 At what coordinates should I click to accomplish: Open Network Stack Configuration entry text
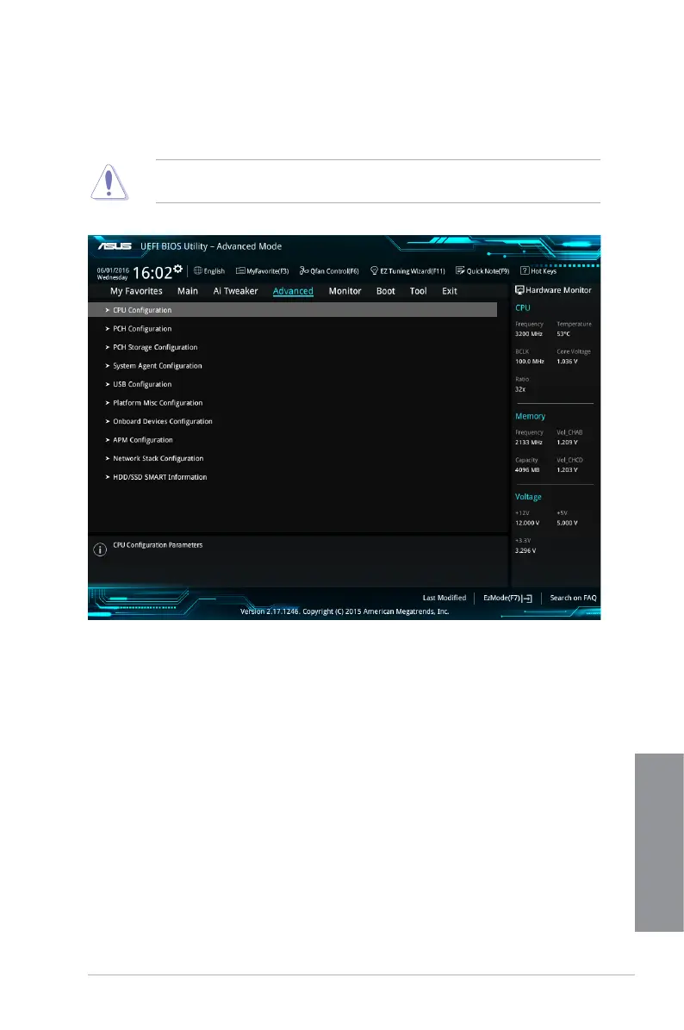(x=159, y=458)
